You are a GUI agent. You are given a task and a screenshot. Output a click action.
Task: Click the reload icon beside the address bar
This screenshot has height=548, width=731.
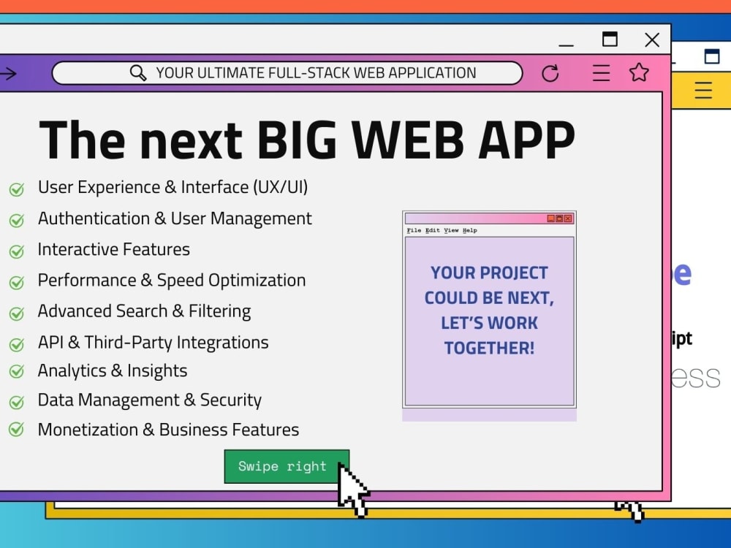tap(550, 73)
